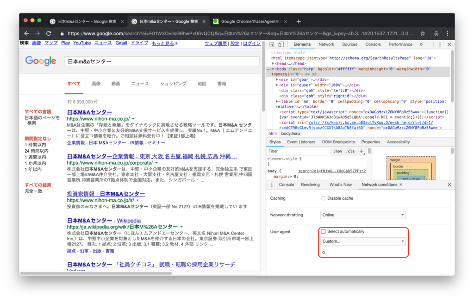The width and height of the screenshot is (474, 301).
Task: Add a new style rule with plus icon
Action: tap(361, 151)
